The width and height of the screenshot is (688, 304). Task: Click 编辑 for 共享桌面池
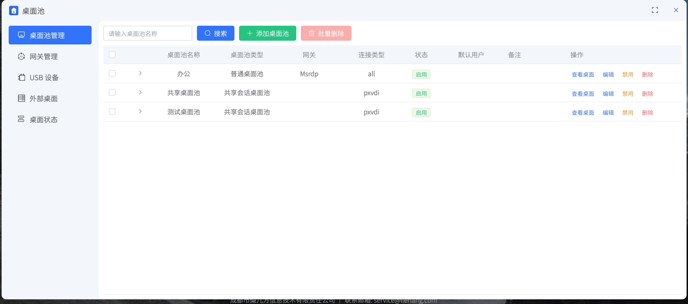tap(608, 94)
